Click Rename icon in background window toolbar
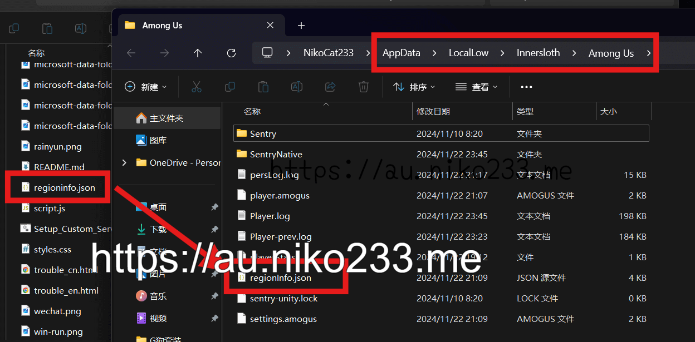Screen dimensions: 695x342 coord(81,28)
